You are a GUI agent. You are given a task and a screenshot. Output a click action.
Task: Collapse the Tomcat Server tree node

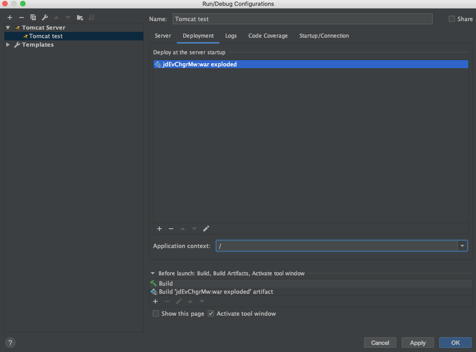pos(8,28)
